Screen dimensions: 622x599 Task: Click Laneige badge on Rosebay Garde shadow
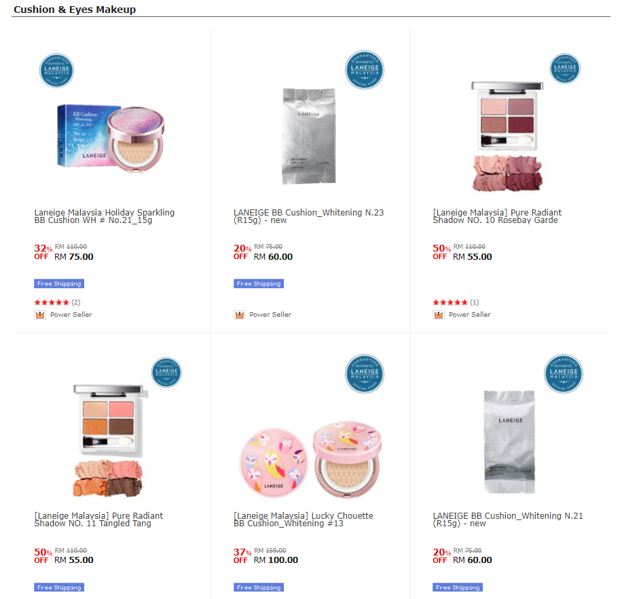coord(565,69)
